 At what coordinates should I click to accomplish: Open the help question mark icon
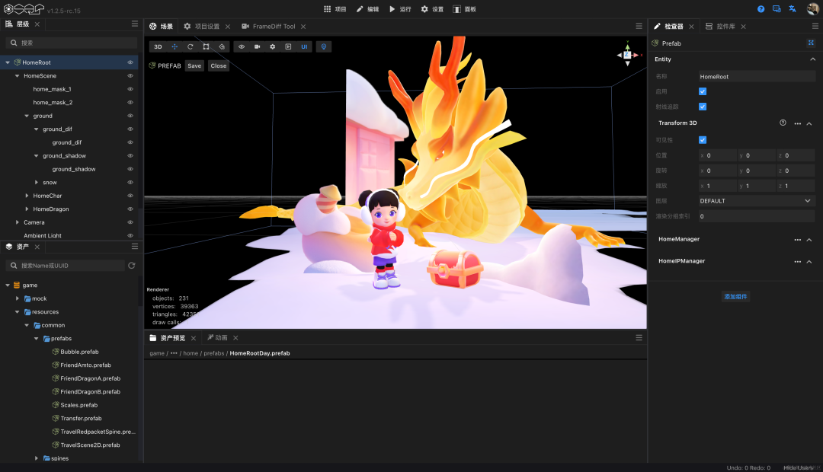pos(761,9)
